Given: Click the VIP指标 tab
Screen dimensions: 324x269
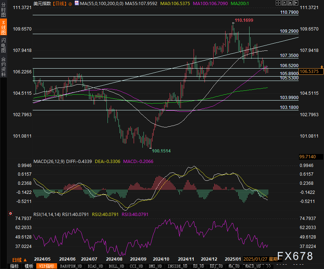Looking at the screenshot, I should click(x=46, y=266).
